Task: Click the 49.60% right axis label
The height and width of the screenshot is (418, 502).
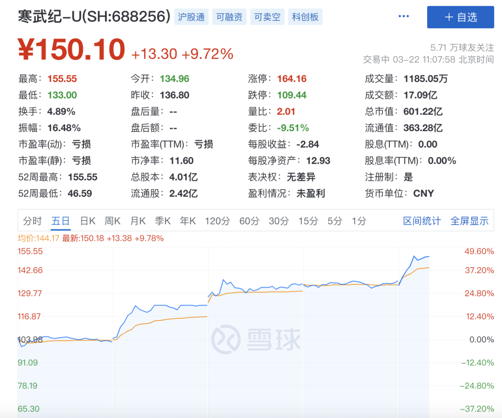Action: 479,252
